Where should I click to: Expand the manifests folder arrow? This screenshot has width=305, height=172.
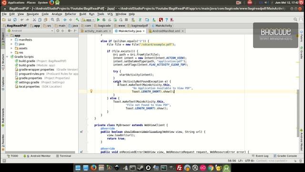(11, 40)
